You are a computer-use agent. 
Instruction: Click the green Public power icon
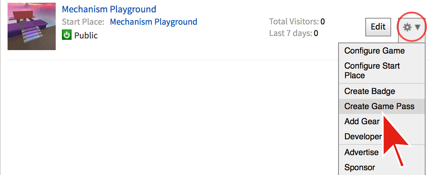(x=66, y=35)
